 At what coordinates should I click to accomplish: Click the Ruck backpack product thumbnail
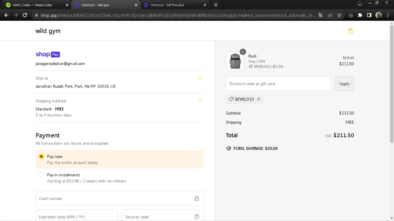[x=235, y=61]
